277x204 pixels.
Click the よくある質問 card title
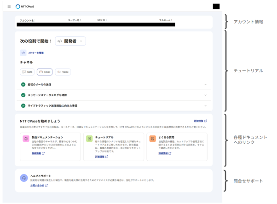(166, 137)
